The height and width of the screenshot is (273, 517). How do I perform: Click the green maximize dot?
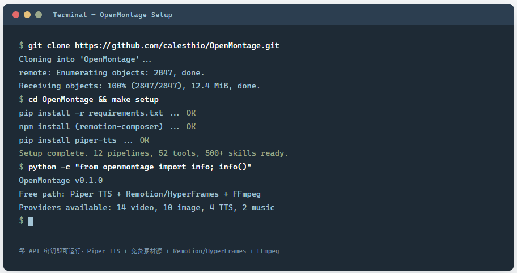pyautogui.click(x=39, y=15)
